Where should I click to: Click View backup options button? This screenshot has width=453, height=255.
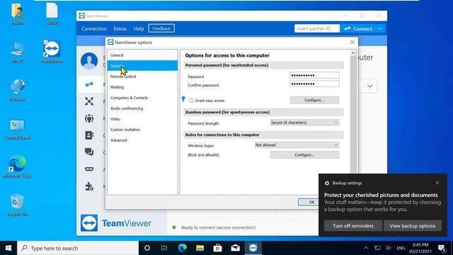pos(412,226)
